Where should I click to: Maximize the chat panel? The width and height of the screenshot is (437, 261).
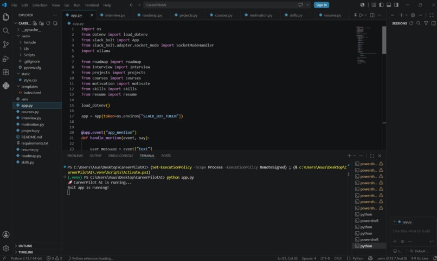[432, 15]
